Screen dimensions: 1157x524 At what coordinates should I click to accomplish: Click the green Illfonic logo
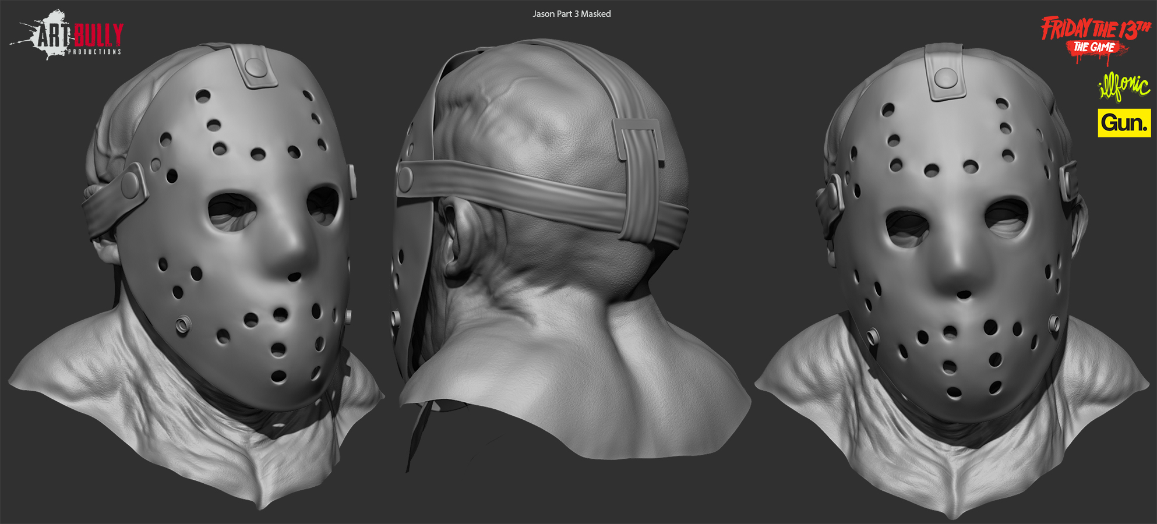(1124, 86)
